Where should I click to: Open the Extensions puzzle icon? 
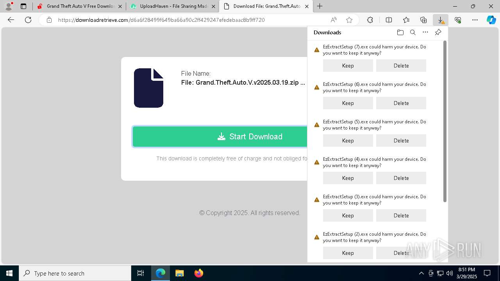370,20
